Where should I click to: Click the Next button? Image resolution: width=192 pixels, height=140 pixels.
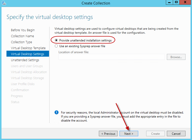(x=129, y=134)
